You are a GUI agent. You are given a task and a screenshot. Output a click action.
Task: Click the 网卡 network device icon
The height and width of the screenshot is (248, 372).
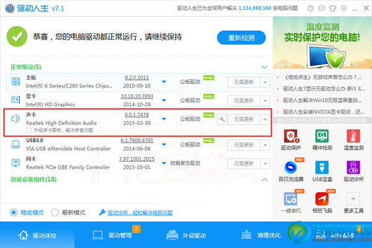(x=15, y=162)
